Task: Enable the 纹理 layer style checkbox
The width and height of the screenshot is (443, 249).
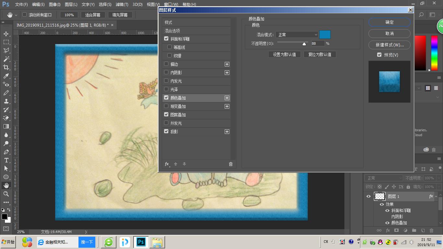Action: click(169, 55)
